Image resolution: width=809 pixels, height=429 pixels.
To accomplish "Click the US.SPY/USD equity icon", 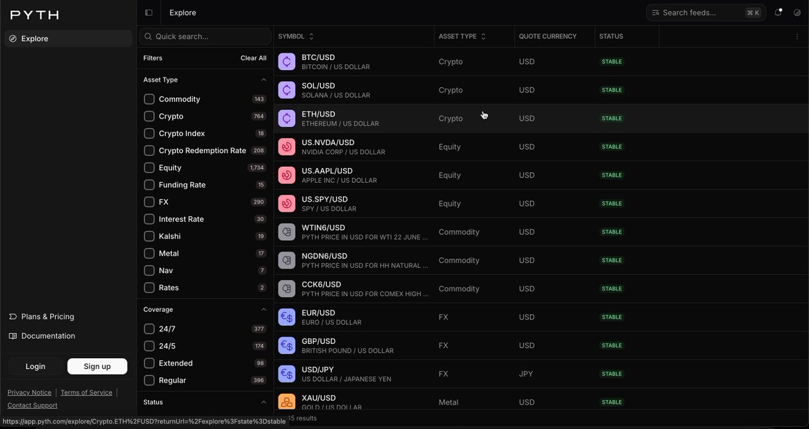I will [287, 203].
